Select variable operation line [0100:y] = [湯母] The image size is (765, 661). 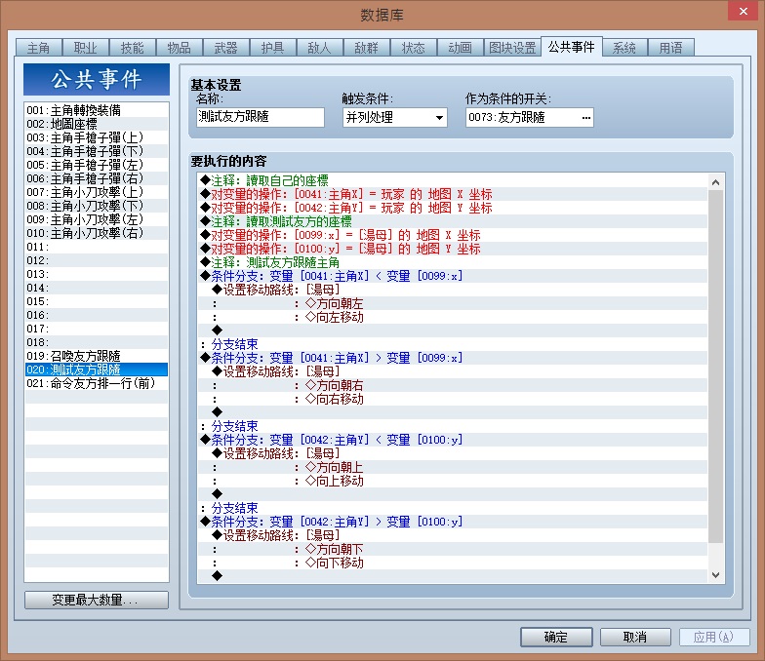[x=453, y=249]
